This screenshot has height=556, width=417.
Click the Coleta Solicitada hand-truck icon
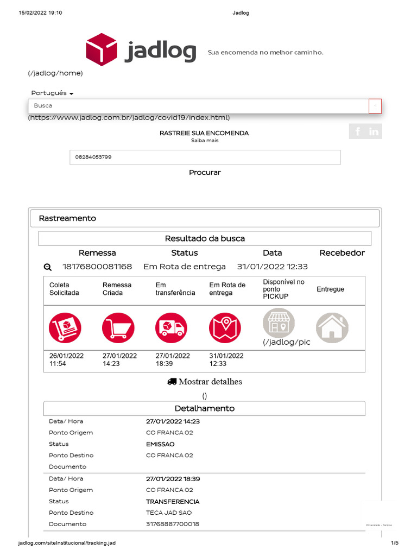tap(65, 328)
